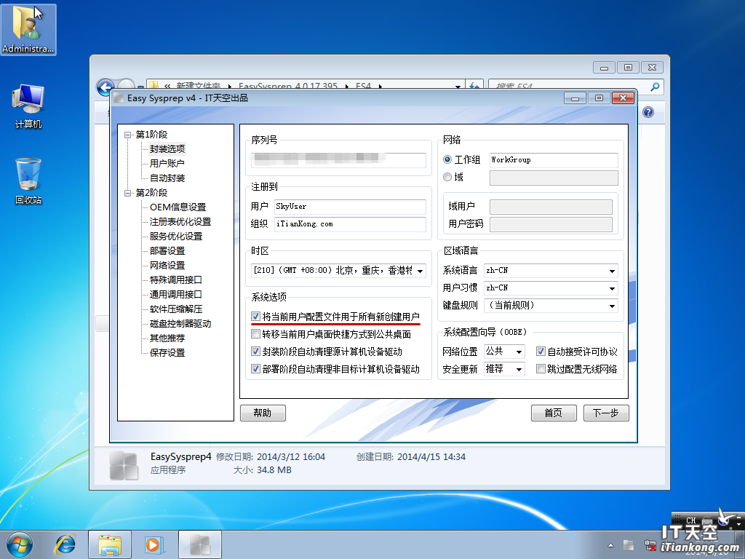The height and width of the screenshot is (559, 745).
Task: Click the Explorer address refresh icon
Action: (x=474, y=86)
